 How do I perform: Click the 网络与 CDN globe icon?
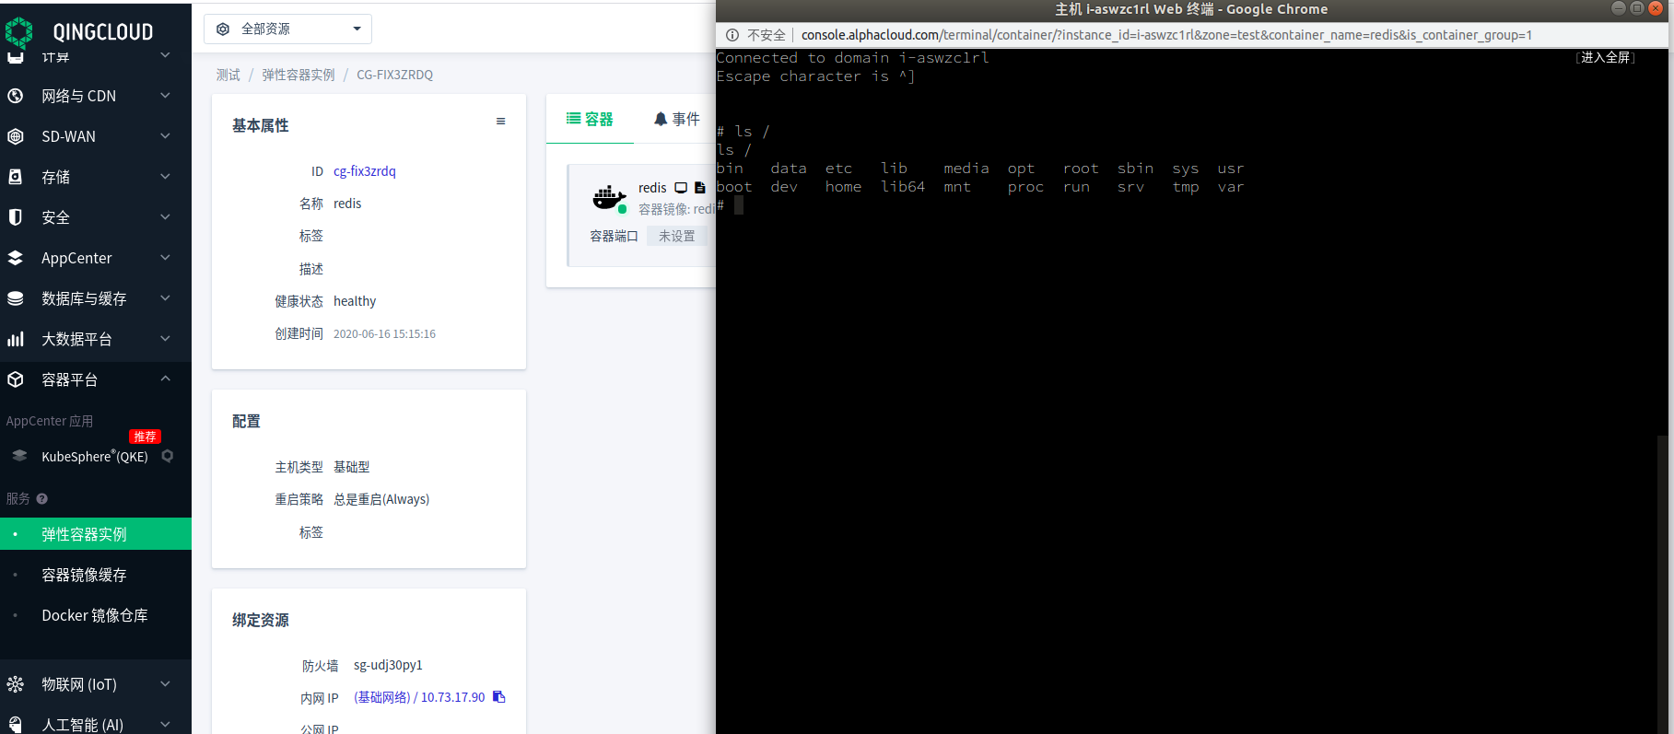click(16, 96)
